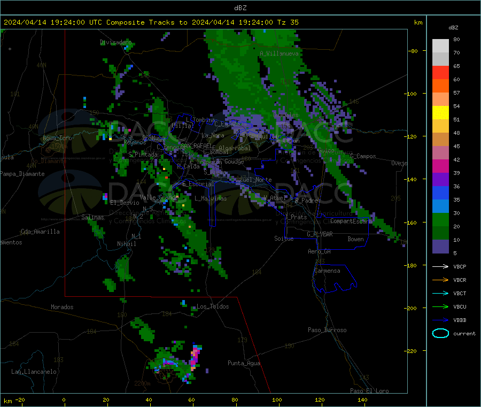Click the orange VBCR arrow symbol
The width and height of the screenshot is (481, 407).
(x=440, y=280)
